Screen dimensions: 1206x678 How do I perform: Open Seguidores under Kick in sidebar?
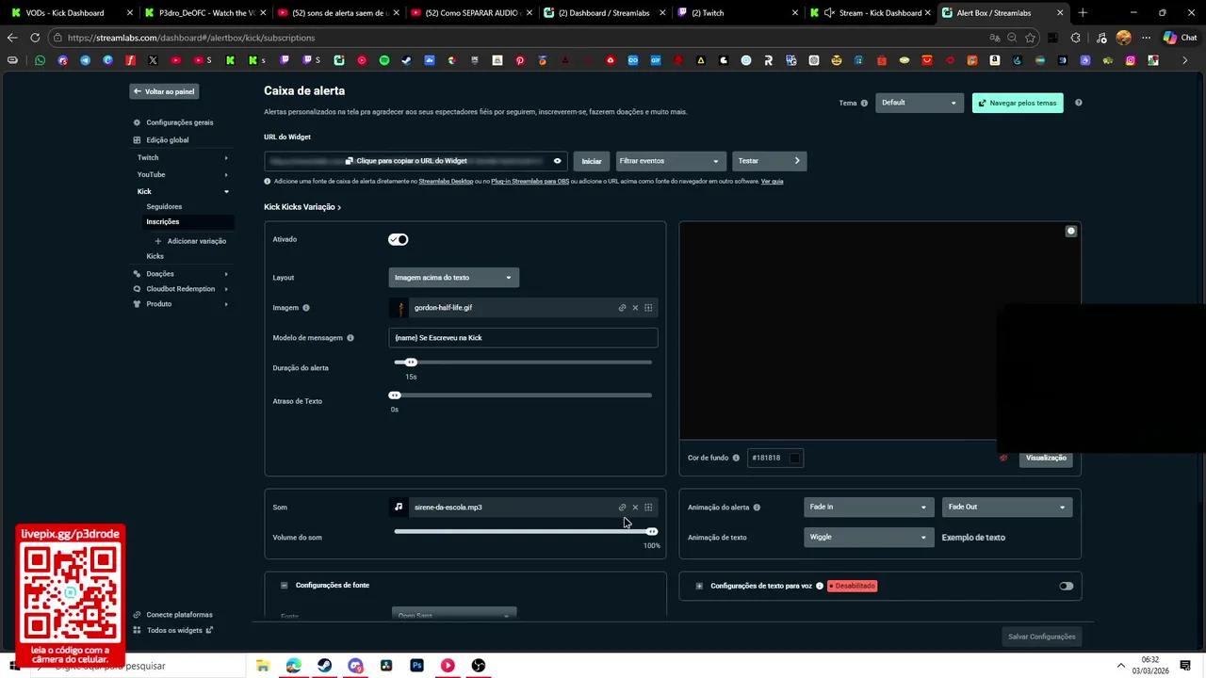pos(164,206)
